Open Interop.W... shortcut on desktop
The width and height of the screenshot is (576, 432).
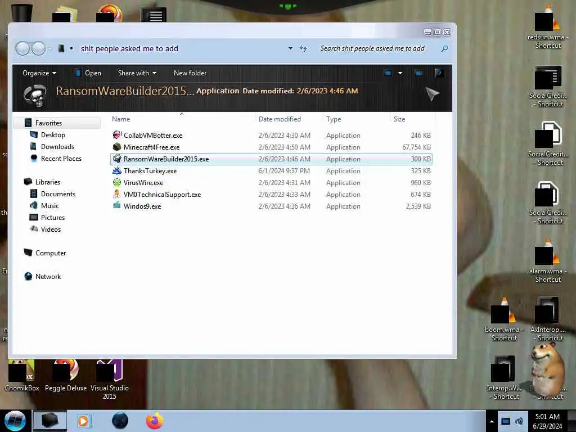point(503,379)
